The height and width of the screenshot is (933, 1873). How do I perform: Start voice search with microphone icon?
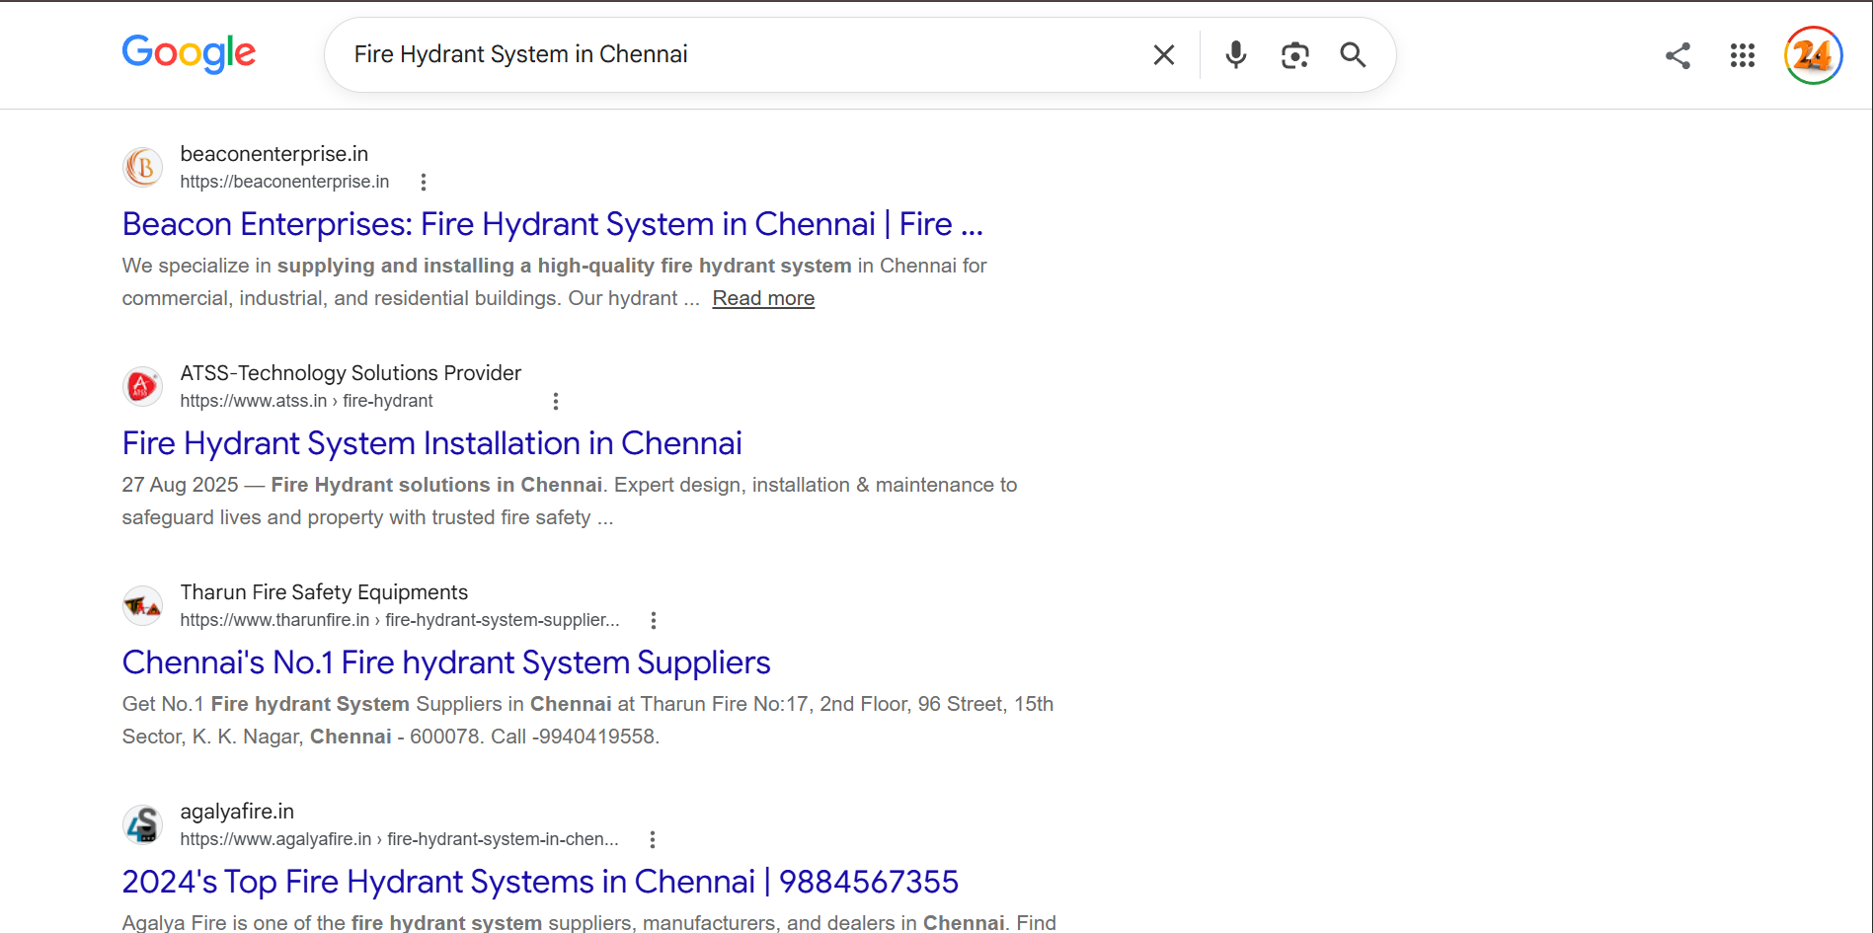click(1235, 55)
